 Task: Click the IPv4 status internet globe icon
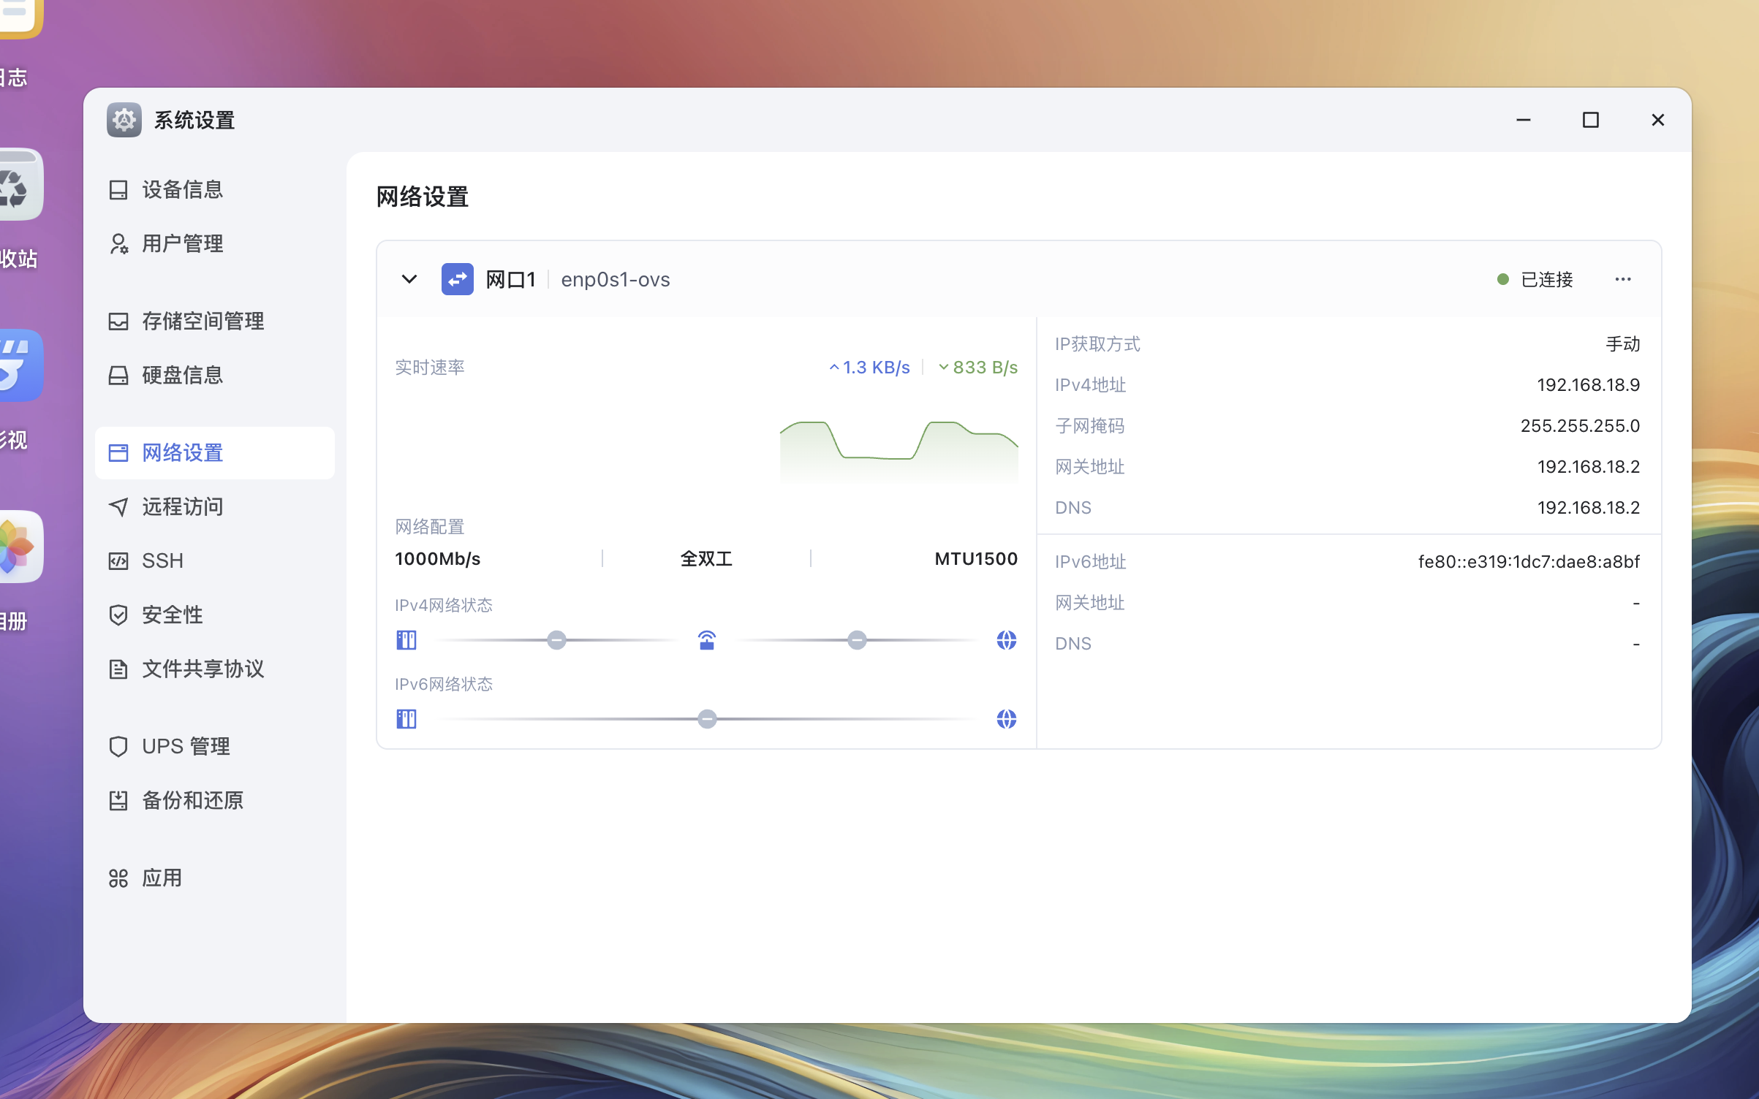1007,640
